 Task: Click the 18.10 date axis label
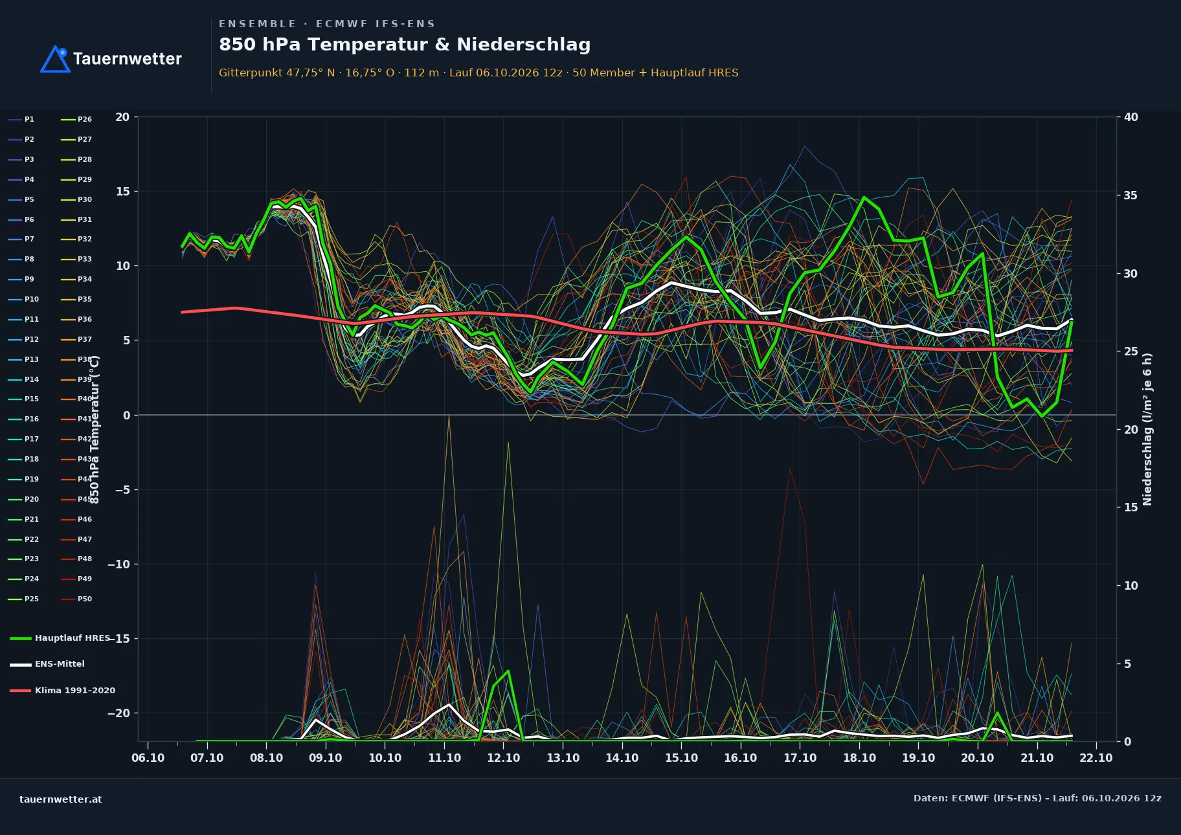coord(859,758)
